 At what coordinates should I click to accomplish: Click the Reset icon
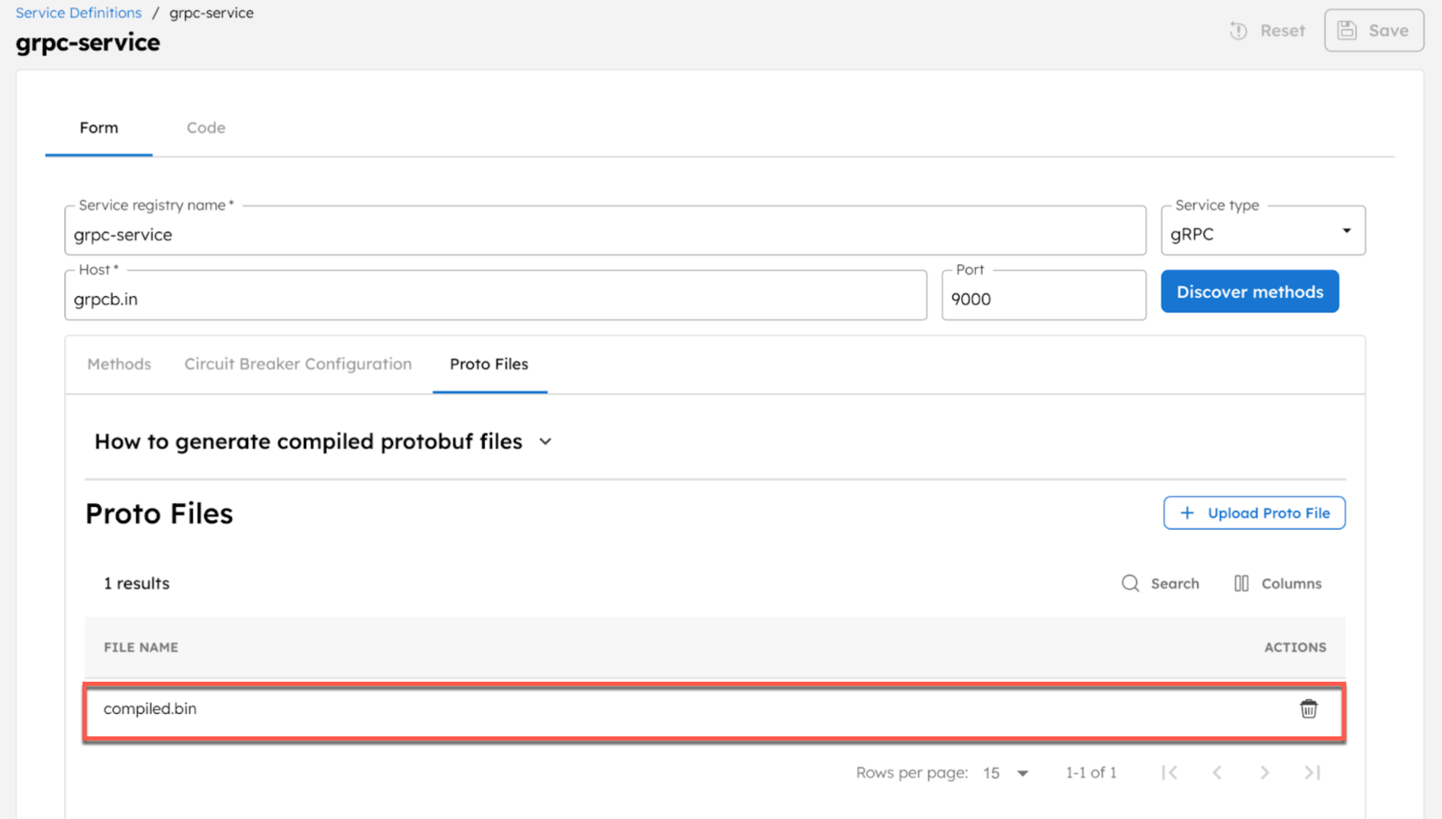(1238, 30)
